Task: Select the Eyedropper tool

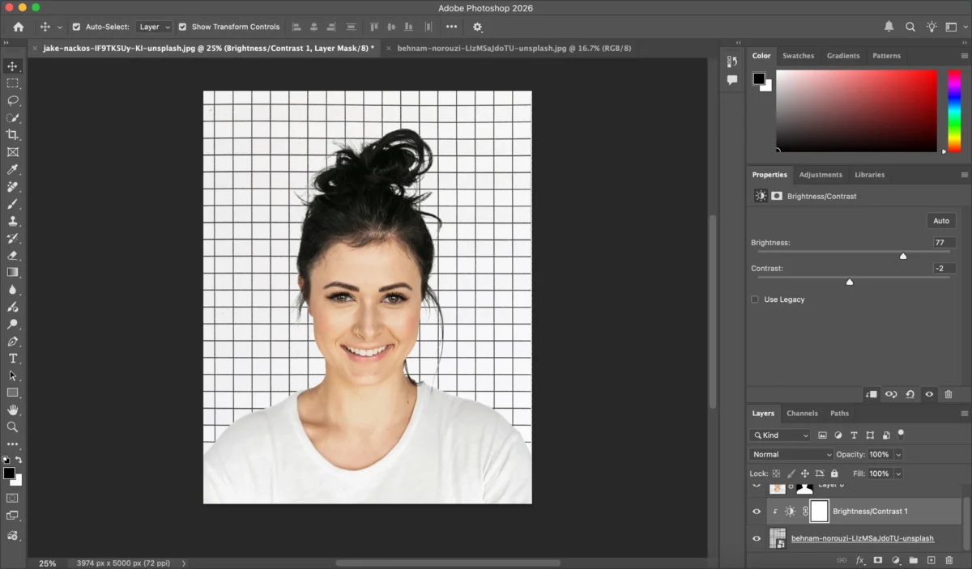Action: (x=13, y=169)
